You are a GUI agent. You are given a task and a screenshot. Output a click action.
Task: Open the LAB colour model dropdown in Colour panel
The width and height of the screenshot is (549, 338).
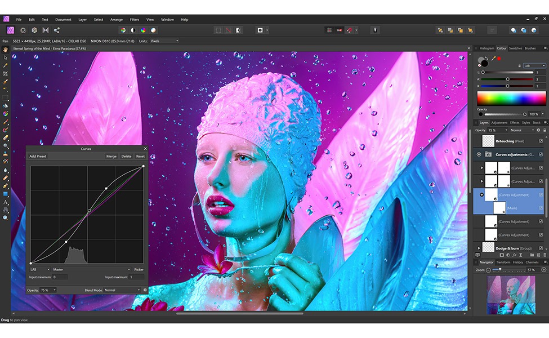(534, 66)
